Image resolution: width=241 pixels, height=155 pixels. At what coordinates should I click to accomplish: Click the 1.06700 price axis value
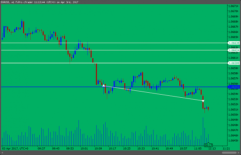[x=233, y=11]
